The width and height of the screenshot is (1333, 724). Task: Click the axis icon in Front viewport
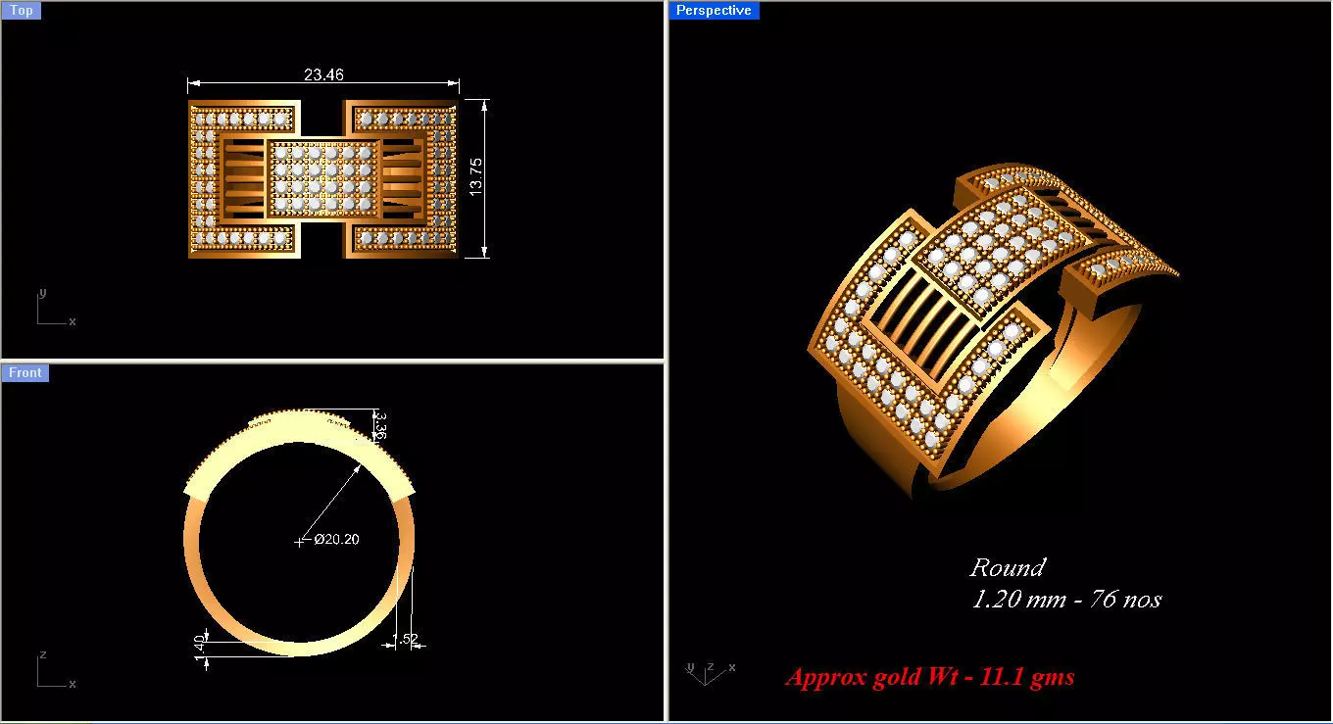click(x=56, y=670)
